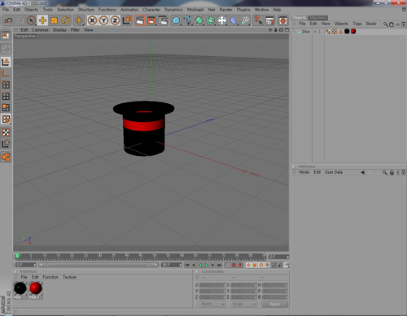Go to end of animation
The image size is (407, 316).
(220, 265)
